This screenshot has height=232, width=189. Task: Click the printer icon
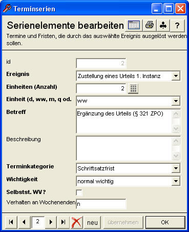pos(150,25)
